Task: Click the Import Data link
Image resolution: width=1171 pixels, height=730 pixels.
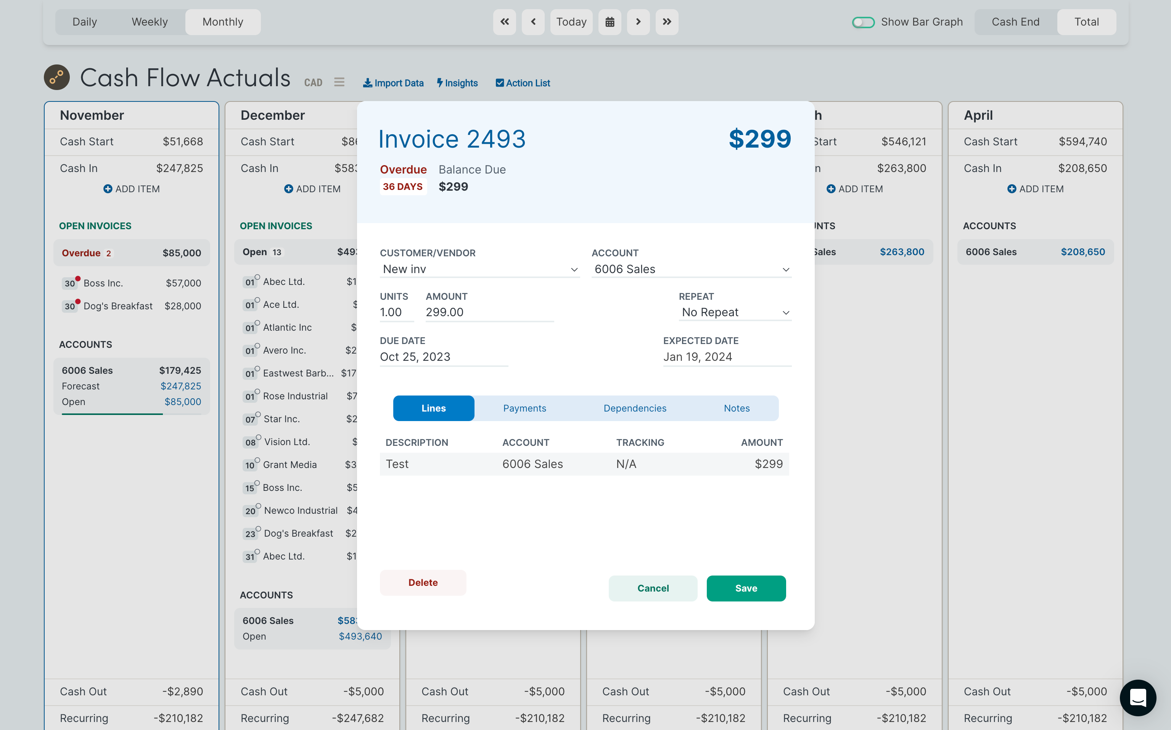Action: coord(393,83)
